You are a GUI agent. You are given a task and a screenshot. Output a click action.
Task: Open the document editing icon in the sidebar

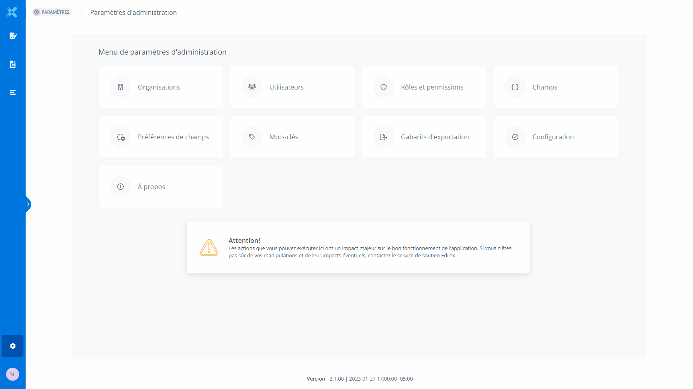pos(13,36)
